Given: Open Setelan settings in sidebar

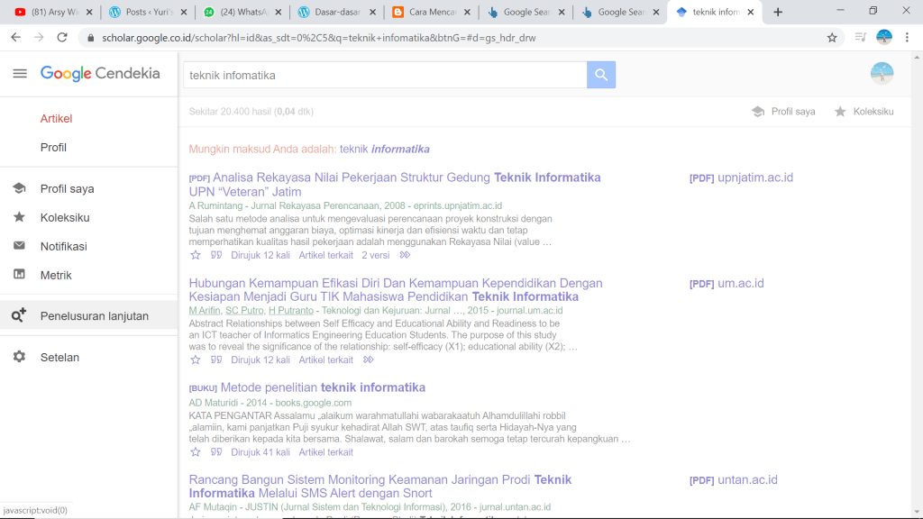Looking at the screenshot, I should click(x=59, y=358).
